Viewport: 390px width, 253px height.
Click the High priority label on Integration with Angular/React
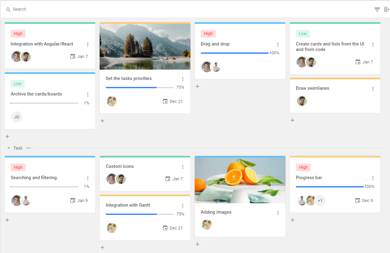point(18,34)
